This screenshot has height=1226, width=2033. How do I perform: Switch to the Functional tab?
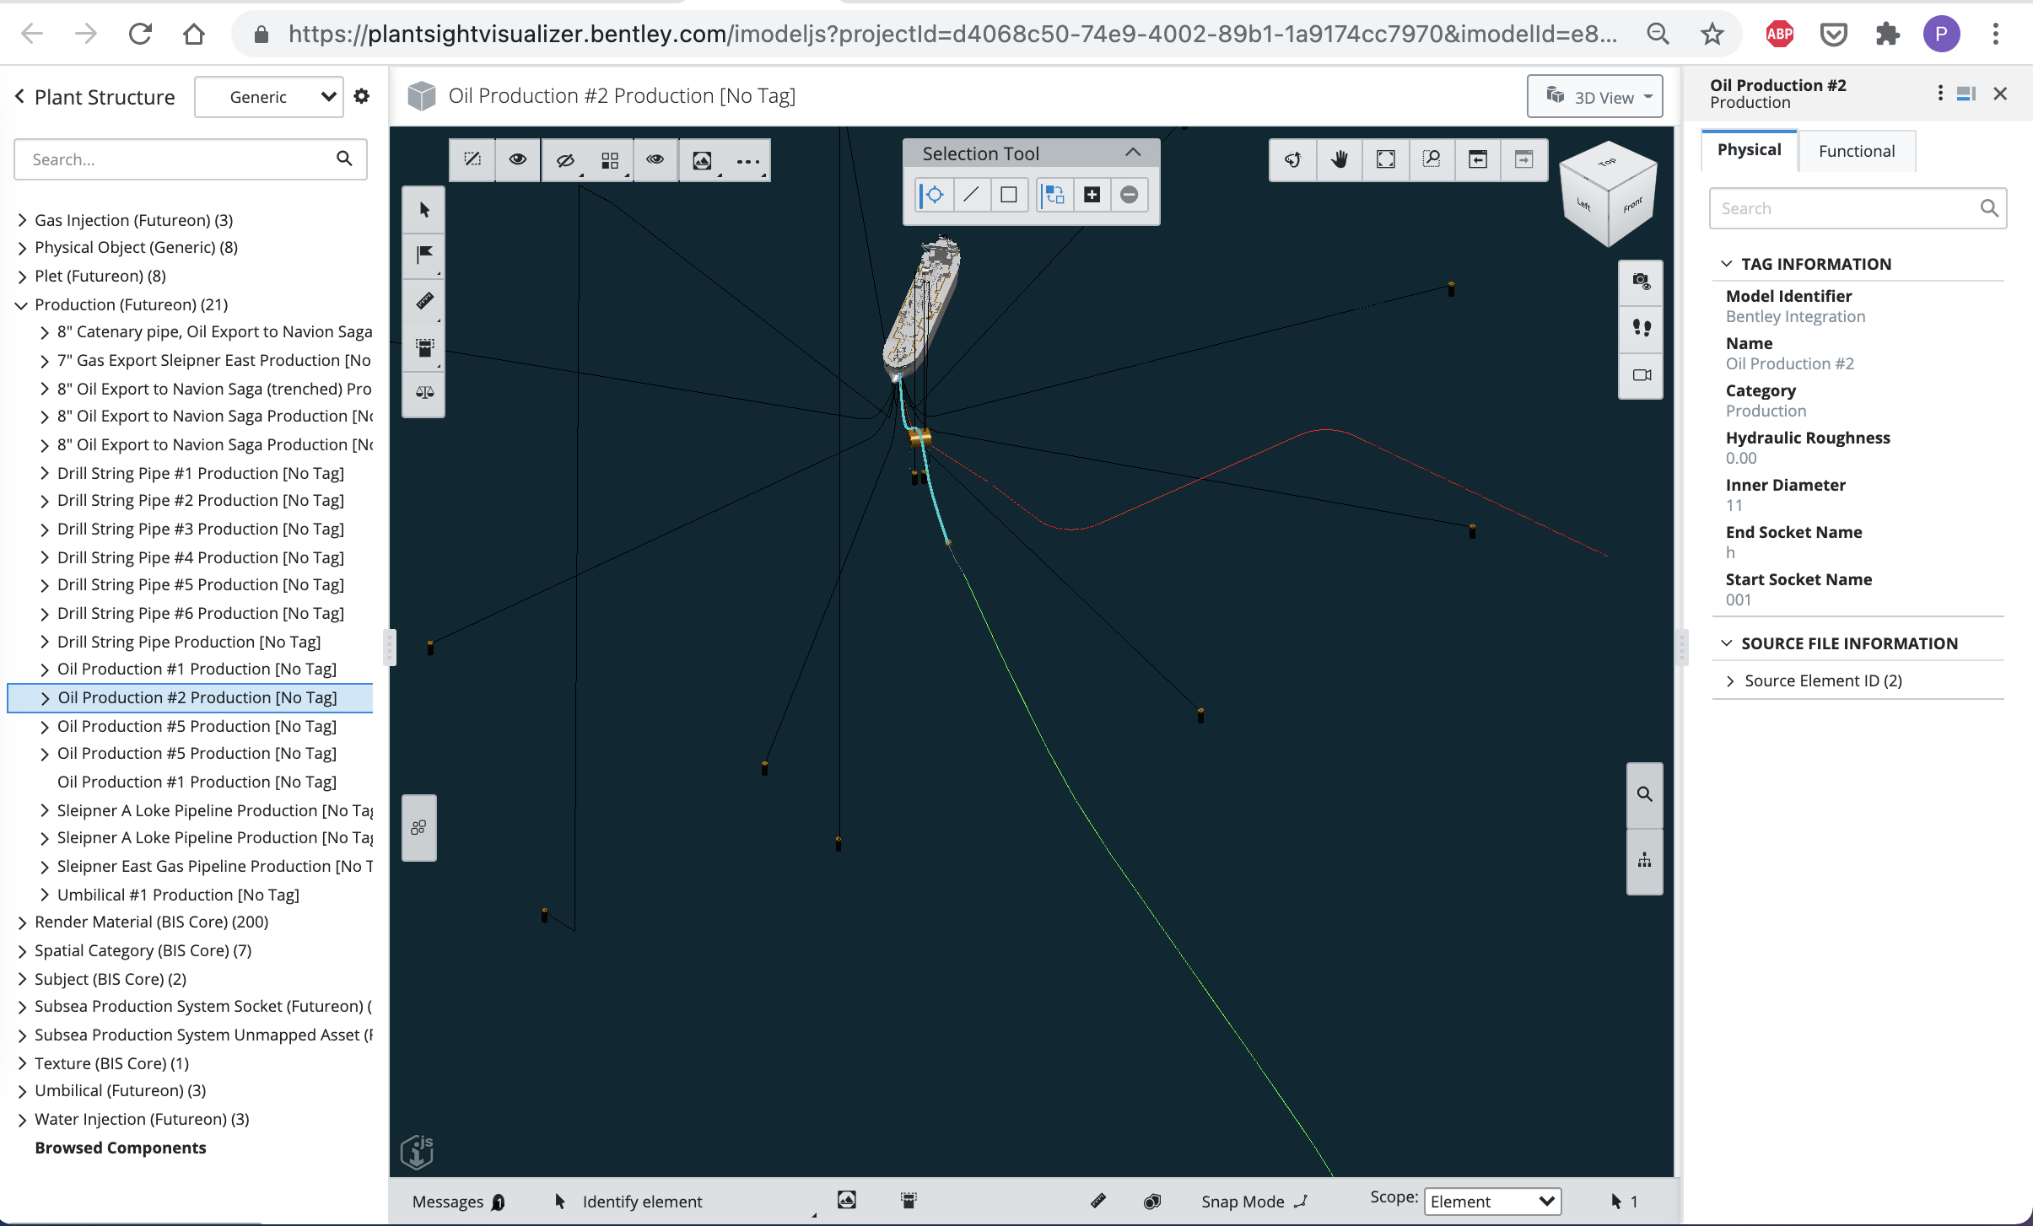1856,149
